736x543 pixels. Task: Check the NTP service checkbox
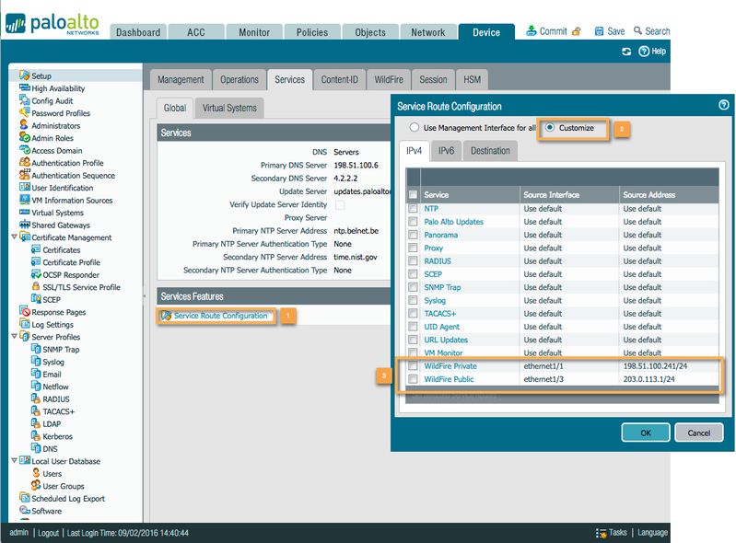tap(413, 208)
